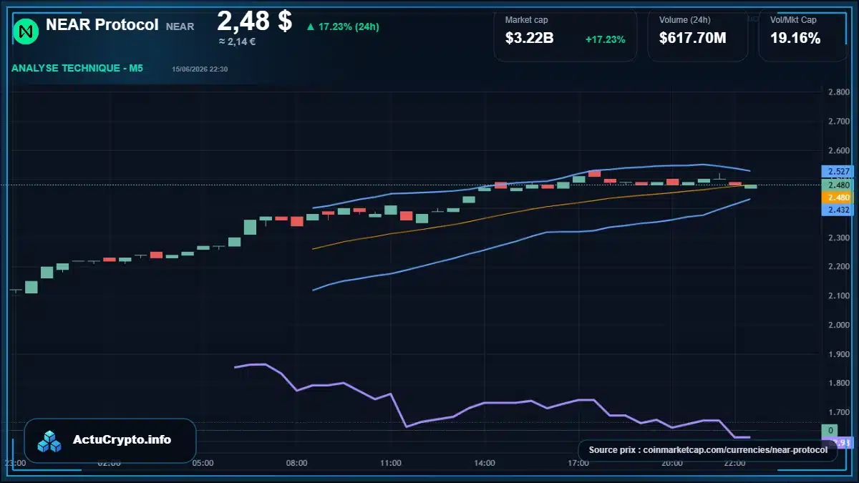This screenshot has height=483, width=859.
Task: Click the +17.23% market cap change
Action: [605, 39]
